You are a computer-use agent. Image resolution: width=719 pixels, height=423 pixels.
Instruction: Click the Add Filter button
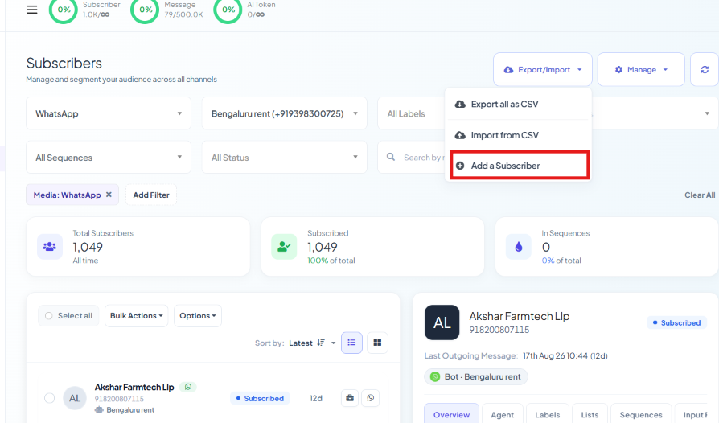151,195
